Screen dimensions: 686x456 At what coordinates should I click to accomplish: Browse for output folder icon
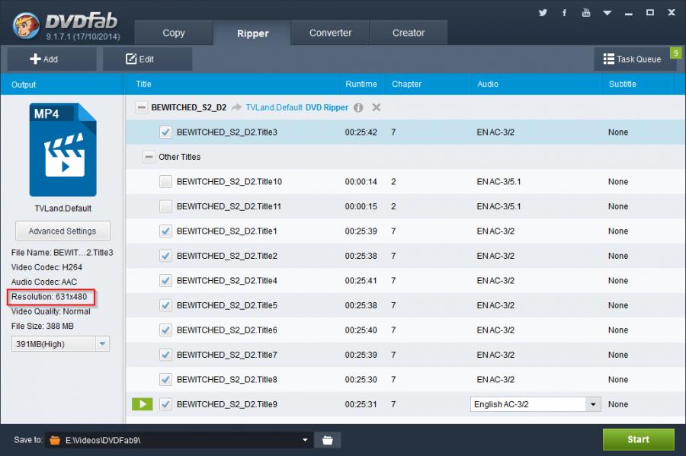click(x=327, y=440)
